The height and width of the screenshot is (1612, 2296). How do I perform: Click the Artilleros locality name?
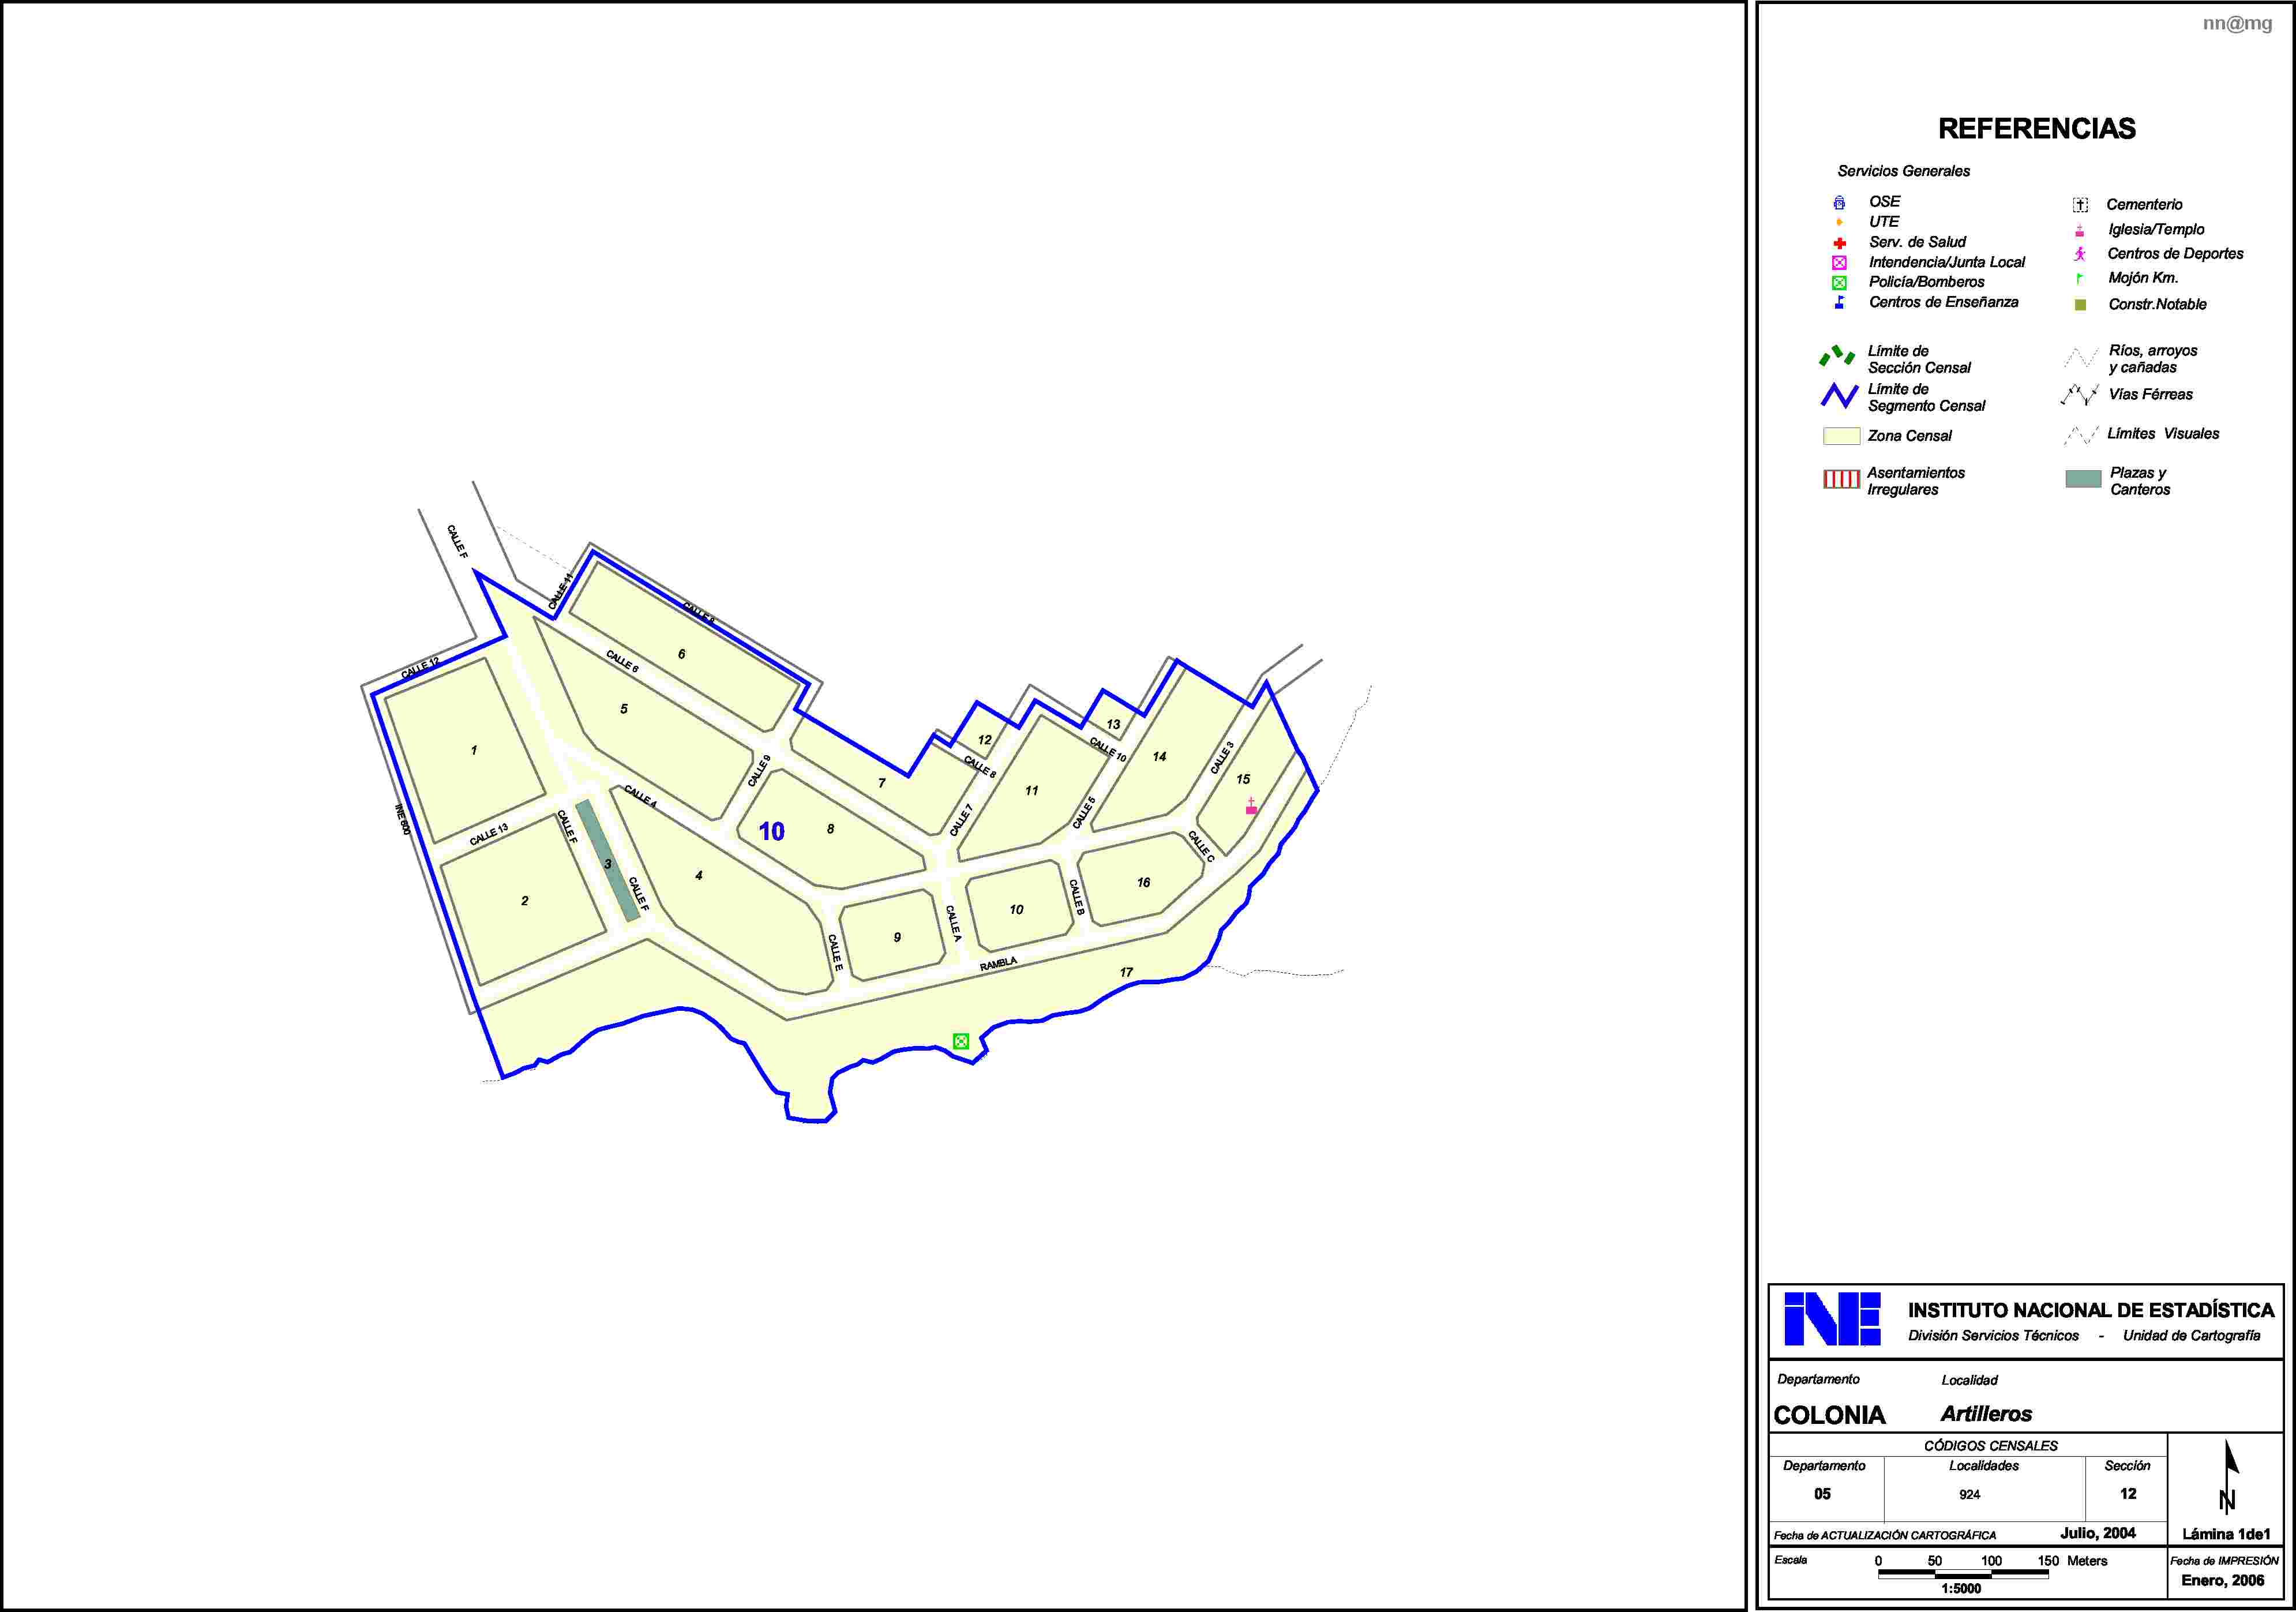(1986, 1415)
